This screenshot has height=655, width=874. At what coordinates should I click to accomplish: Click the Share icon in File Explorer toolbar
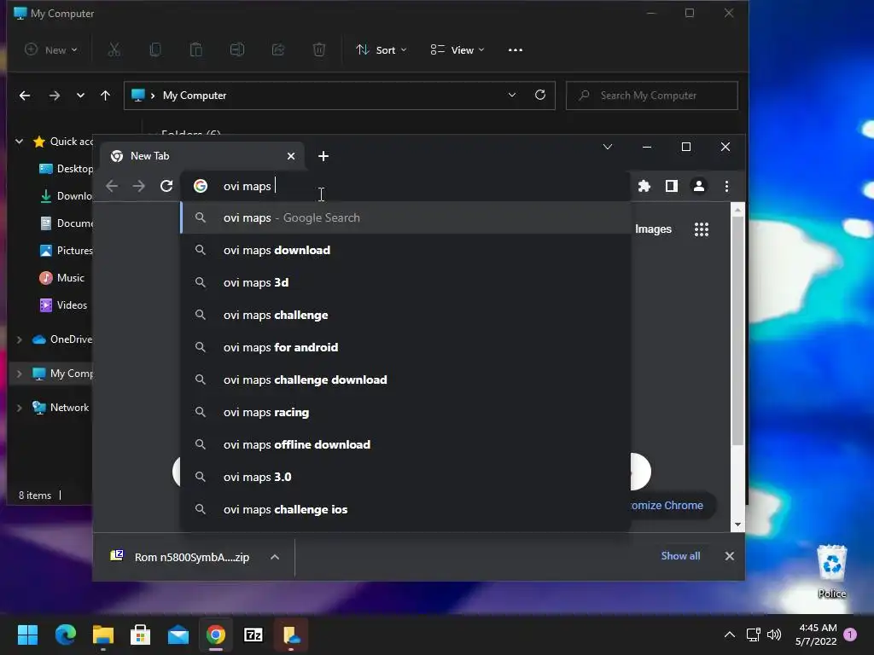278,49
